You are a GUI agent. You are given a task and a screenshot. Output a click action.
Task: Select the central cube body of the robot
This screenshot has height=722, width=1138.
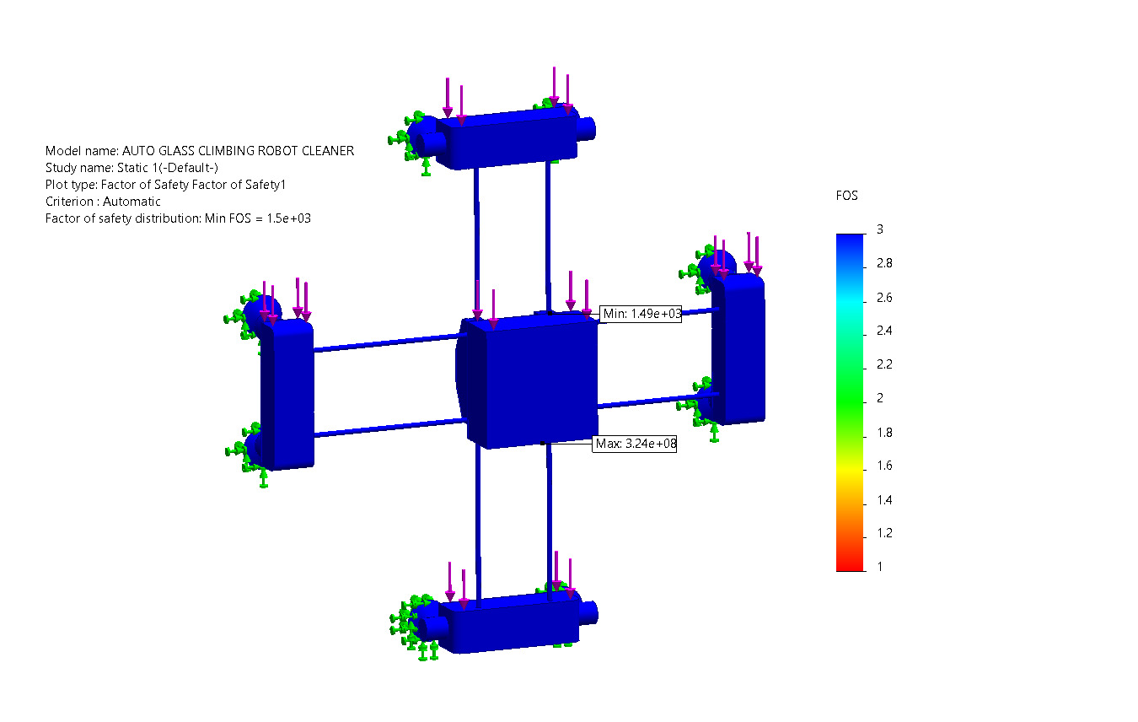point(533,381)
